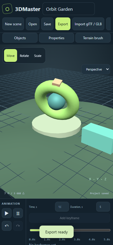Click the 5.0s timeline marker label
113x245 pixels.
click(107, 239)
